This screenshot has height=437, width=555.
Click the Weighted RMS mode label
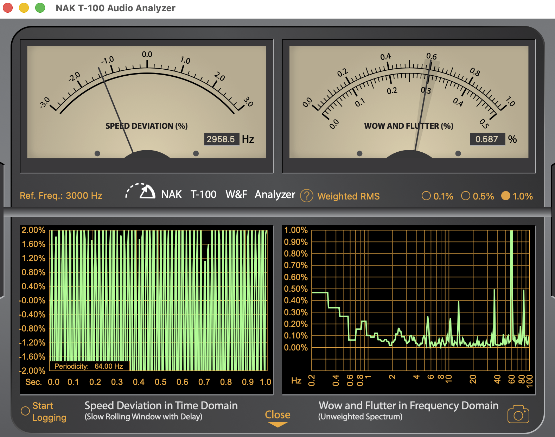click(x=349, y=196)
